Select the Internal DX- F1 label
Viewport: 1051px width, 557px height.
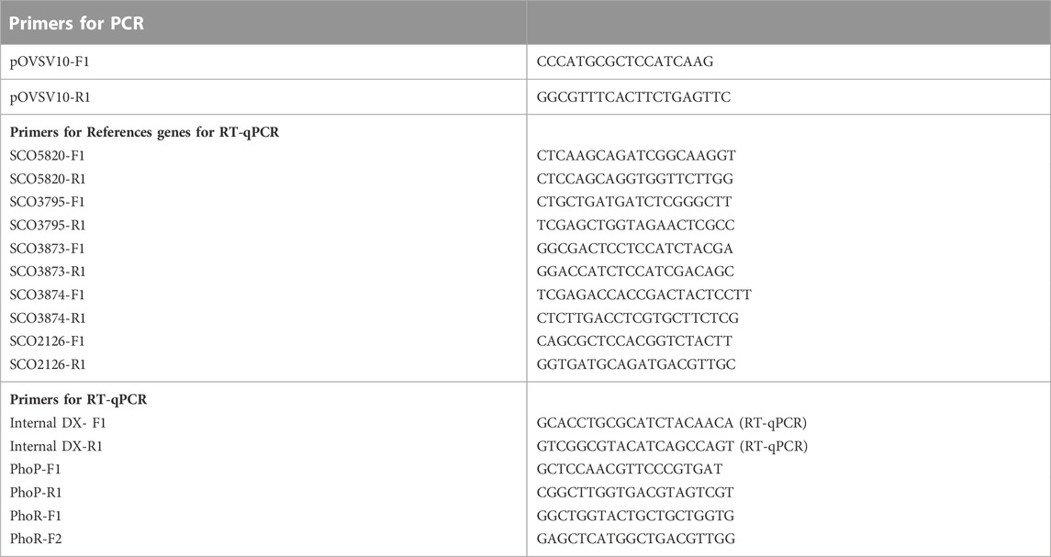click(x=58, y=423)
